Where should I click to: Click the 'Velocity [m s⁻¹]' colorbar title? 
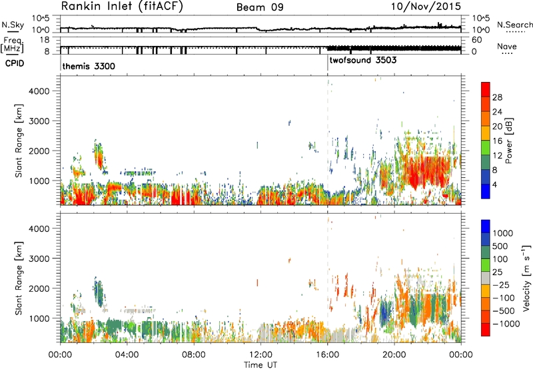click(526, 278)
